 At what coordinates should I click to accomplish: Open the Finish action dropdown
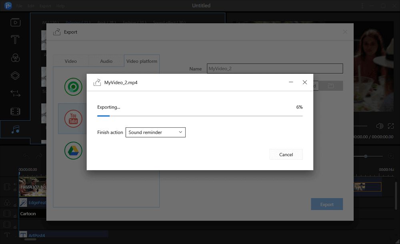[155, 132]
